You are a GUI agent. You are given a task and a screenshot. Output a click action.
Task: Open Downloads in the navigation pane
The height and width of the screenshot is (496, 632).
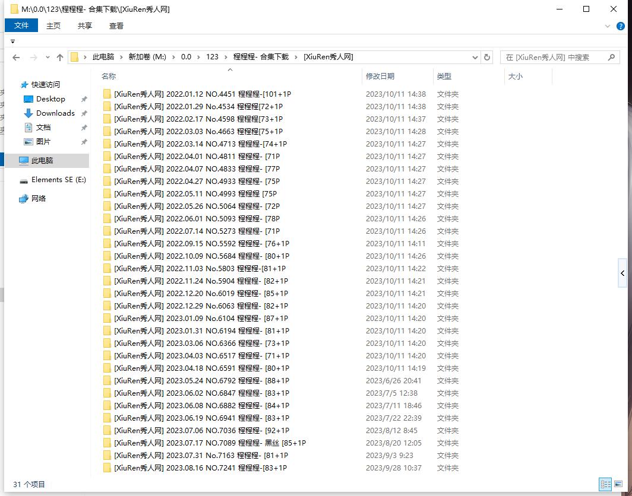pos(55,113)
